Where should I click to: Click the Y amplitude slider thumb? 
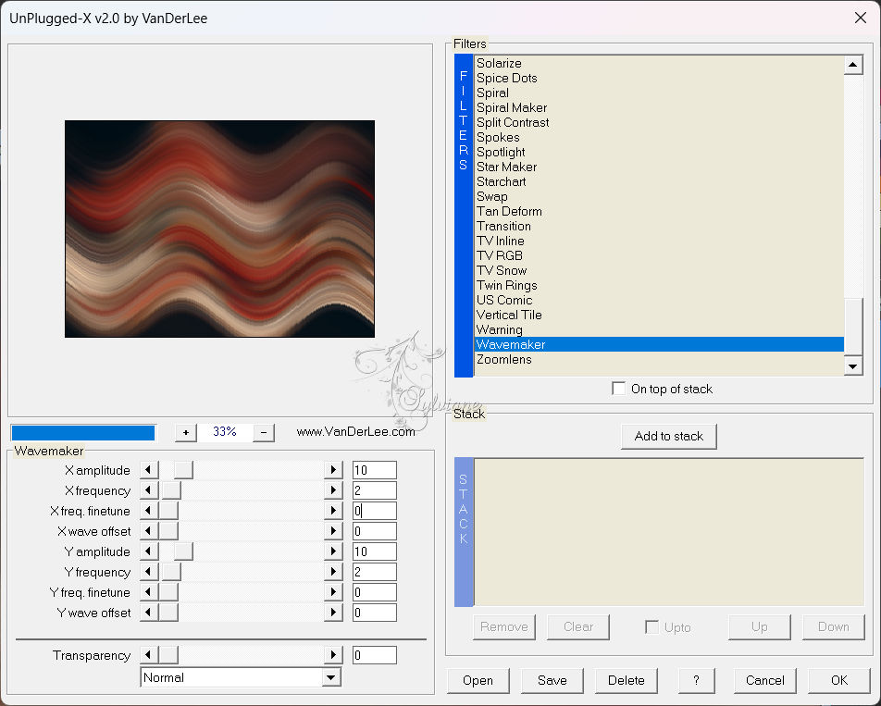point(183,551)
